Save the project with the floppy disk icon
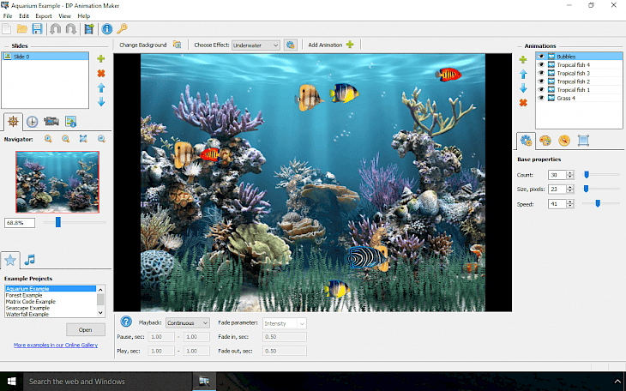 (x=37, y=29)
